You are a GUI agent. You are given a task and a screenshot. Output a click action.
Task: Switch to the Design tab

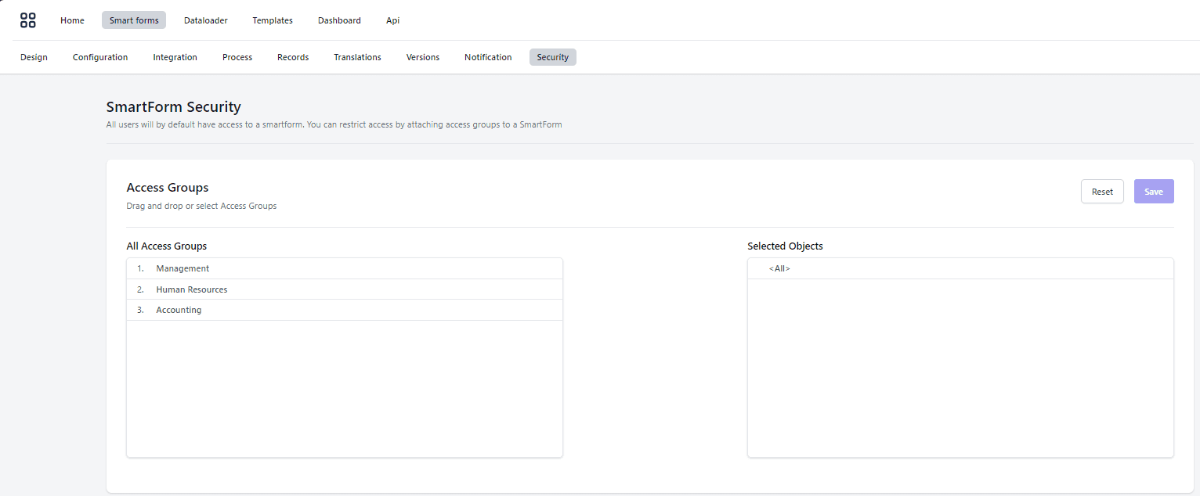34,57
